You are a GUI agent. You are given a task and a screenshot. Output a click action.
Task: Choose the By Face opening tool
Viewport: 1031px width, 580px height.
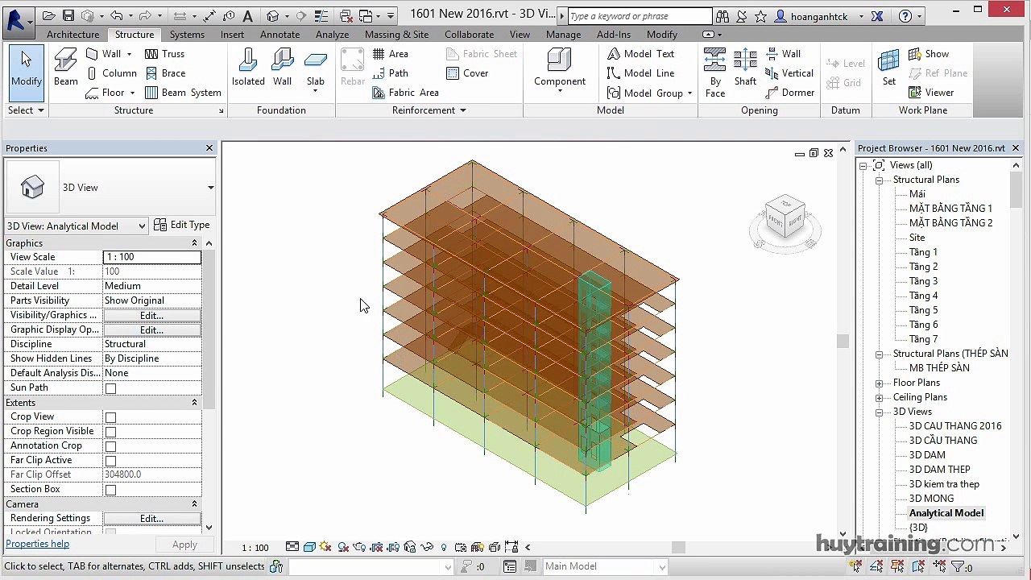point(715,72)
